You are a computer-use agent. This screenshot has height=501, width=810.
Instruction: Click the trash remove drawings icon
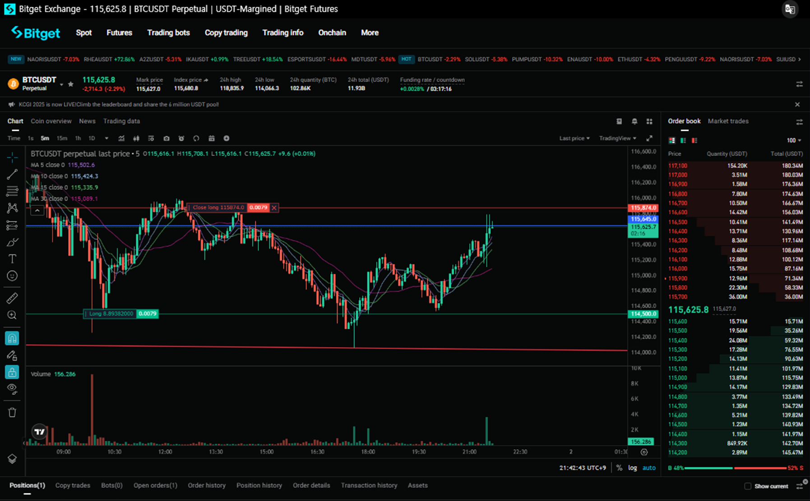pos(12,412)
